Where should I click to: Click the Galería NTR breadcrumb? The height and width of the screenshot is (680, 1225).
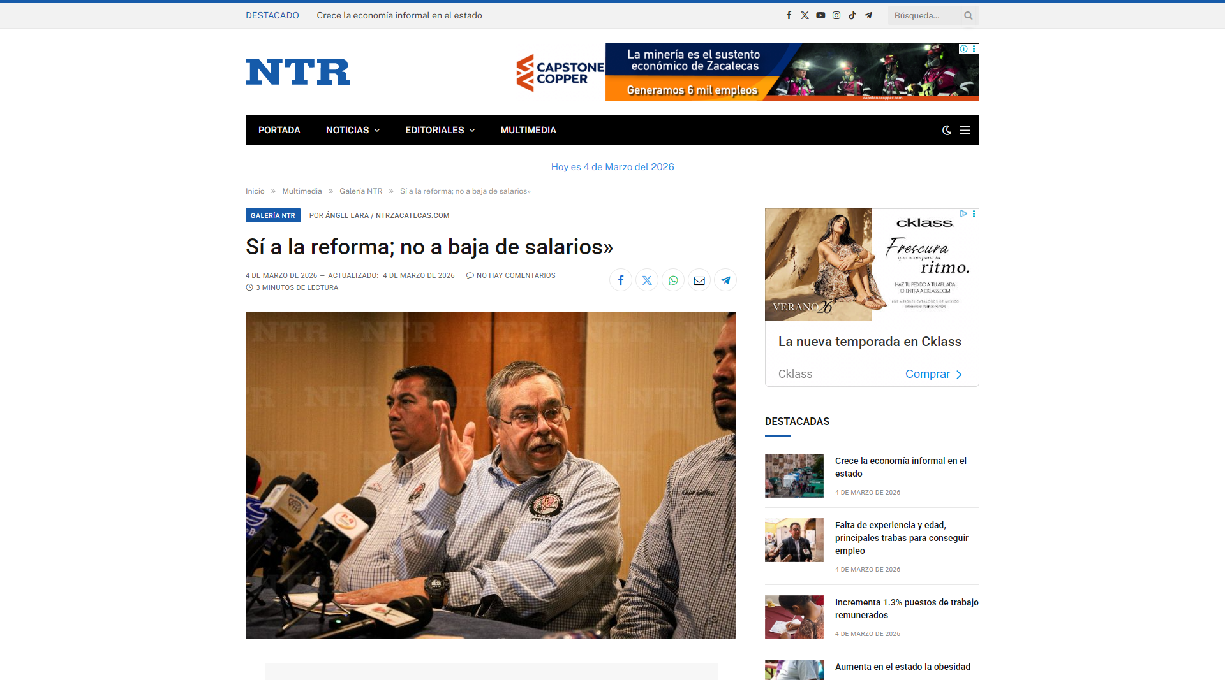tap(360, 191)
